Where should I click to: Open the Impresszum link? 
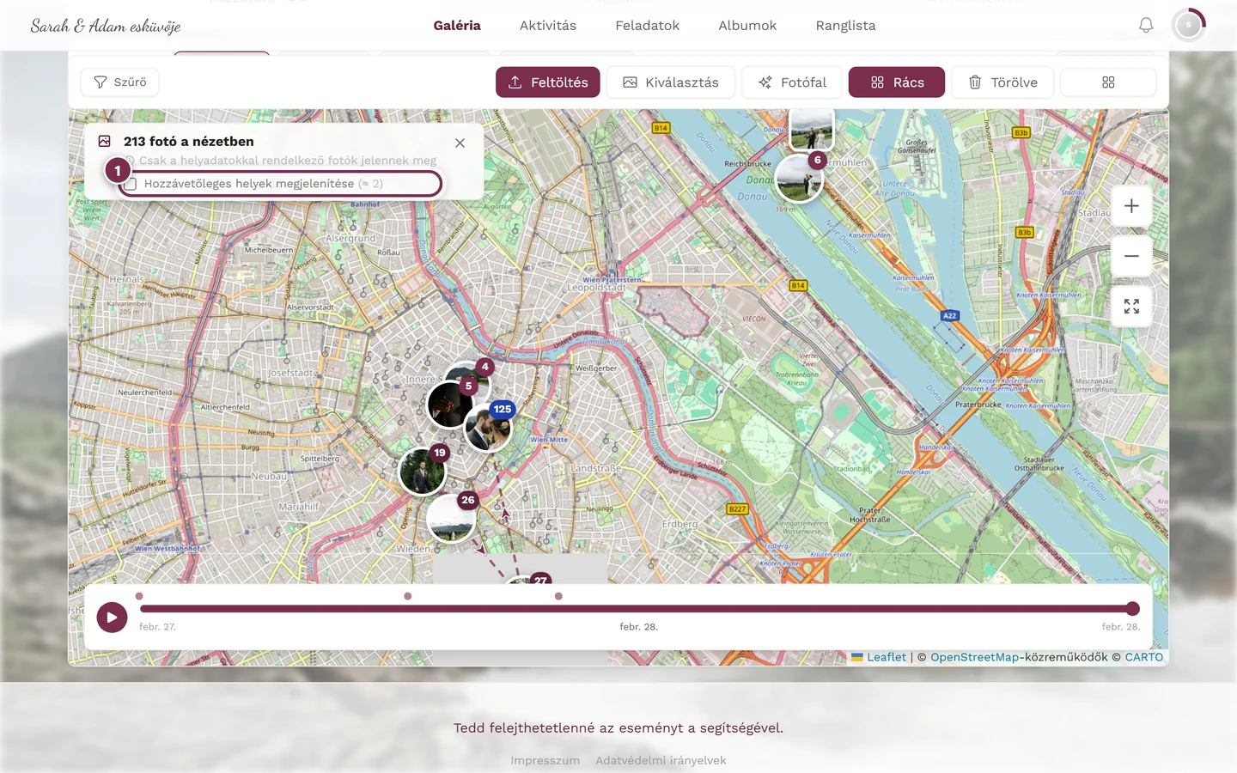tap(545, 760)
